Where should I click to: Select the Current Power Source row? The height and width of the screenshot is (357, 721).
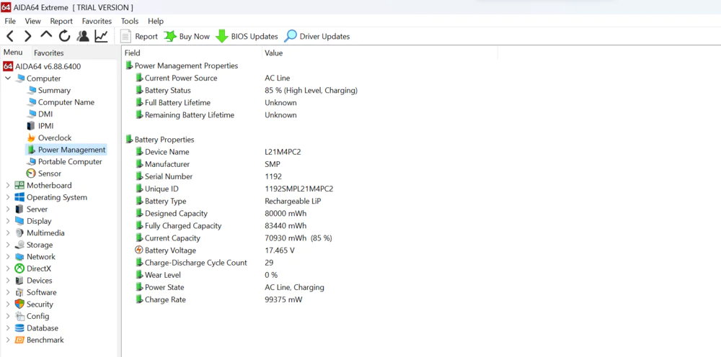[x=213, y=78]
